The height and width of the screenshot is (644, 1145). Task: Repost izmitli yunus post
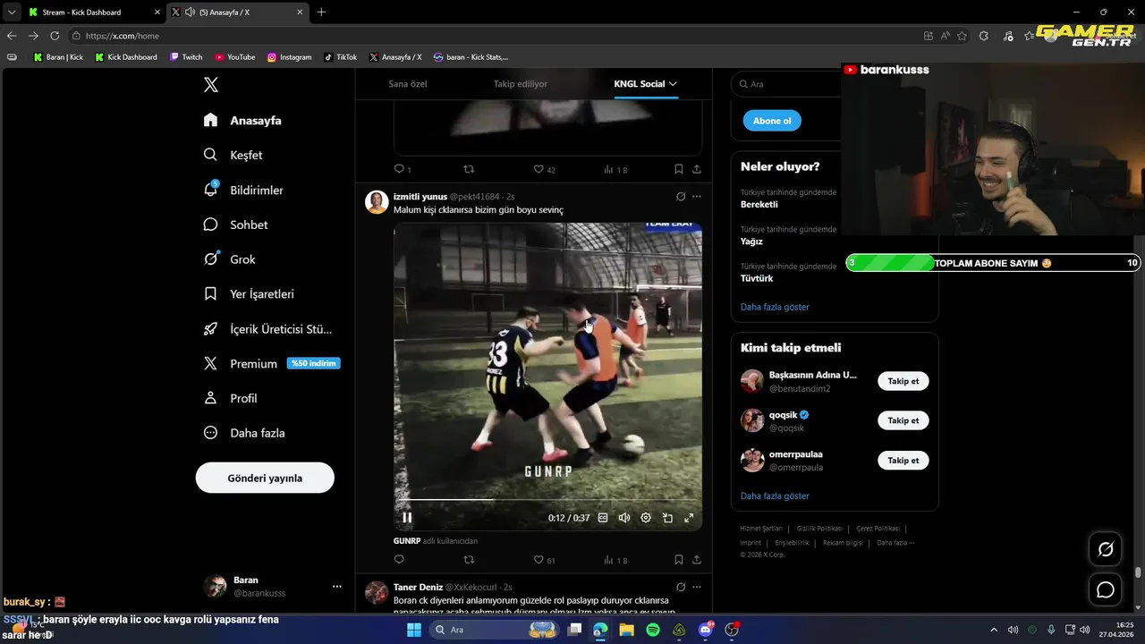[468, 560]
